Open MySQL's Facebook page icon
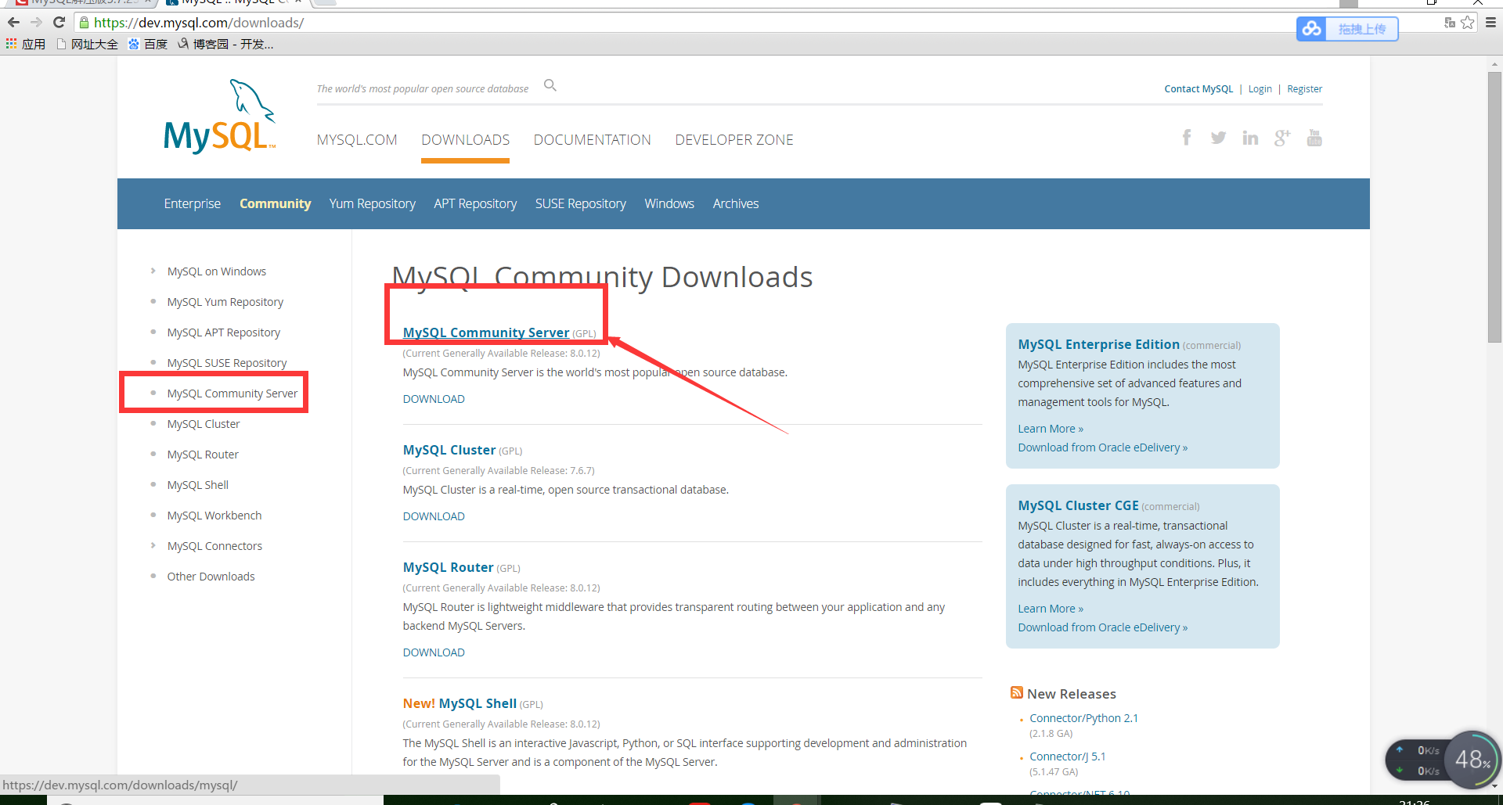The height and width of the screenshot is (805, 1503). point(1187,138)
